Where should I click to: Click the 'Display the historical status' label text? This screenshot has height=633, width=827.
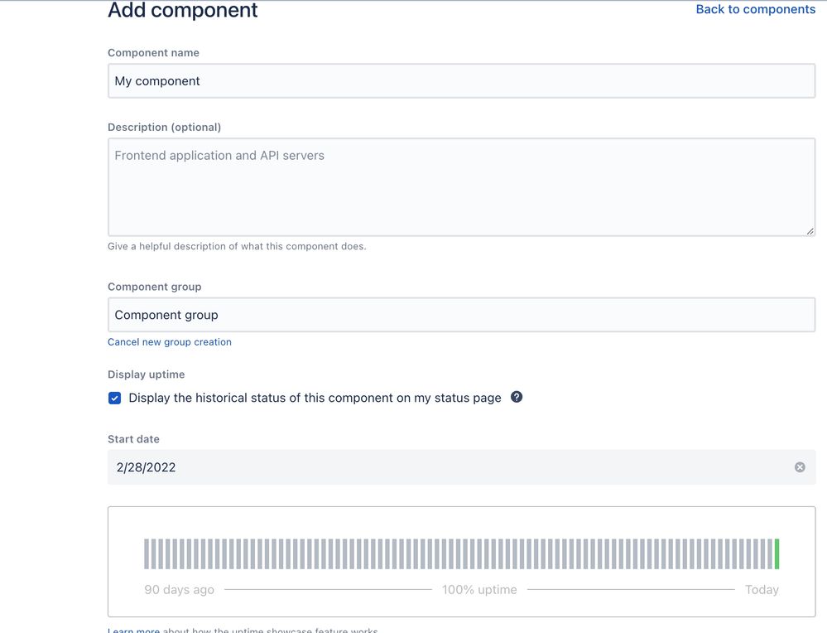pos(315,398)
